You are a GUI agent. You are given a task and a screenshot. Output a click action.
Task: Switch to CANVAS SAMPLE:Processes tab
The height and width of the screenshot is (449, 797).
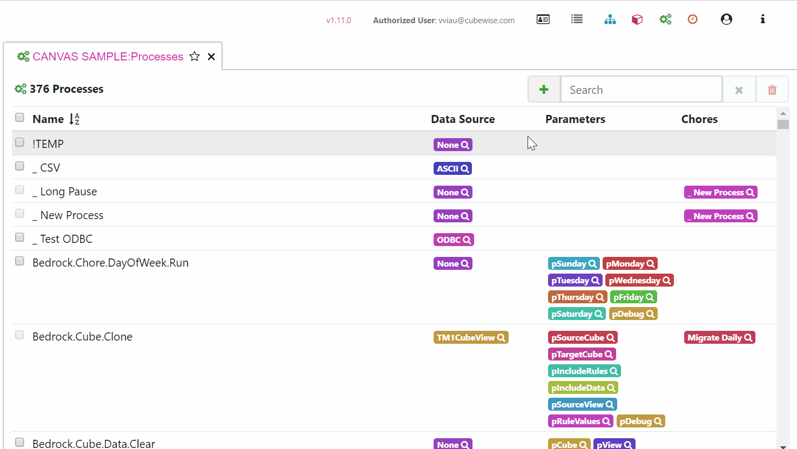point(107,57)
